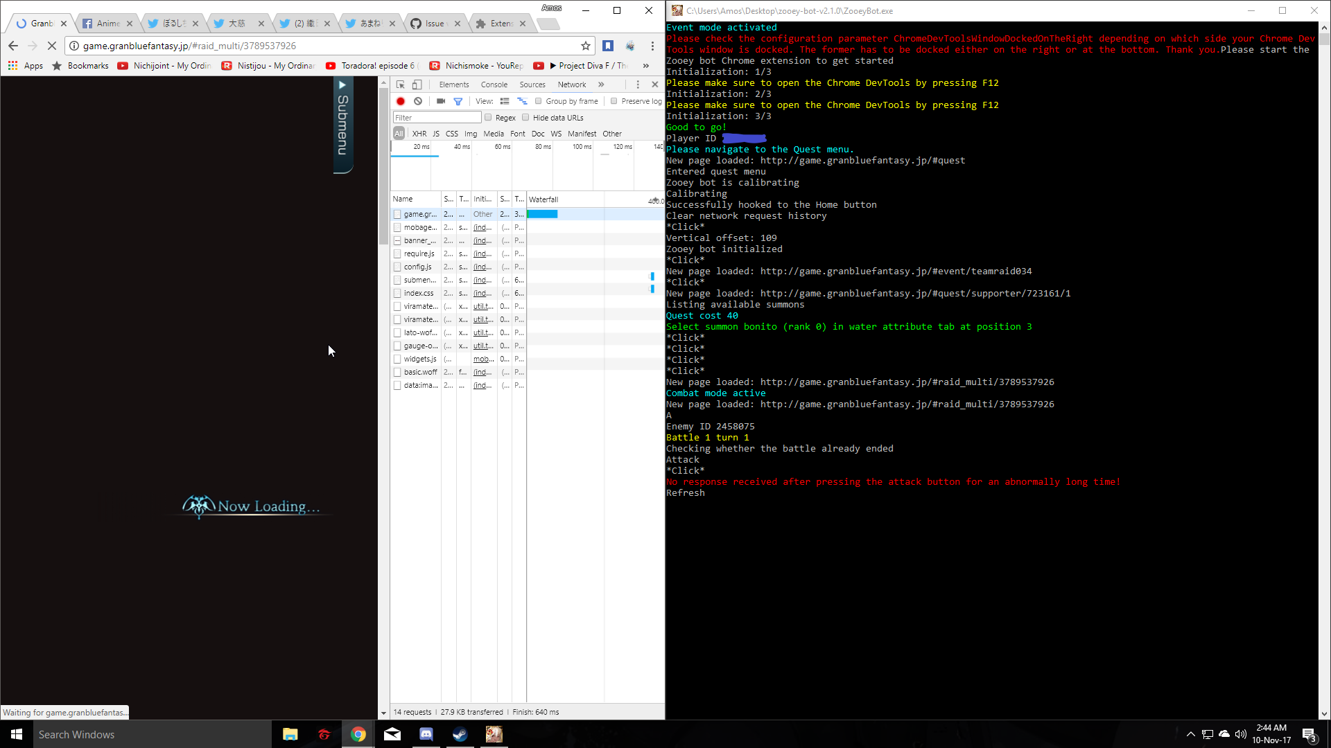
Task: Adjust system volume from the tray speaker
Action: tap(1240, 734)
